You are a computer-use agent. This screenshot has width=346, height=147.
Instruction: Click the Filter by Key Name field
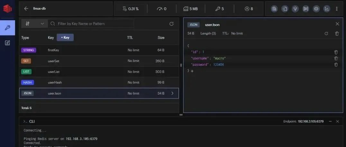coord(91,23)
